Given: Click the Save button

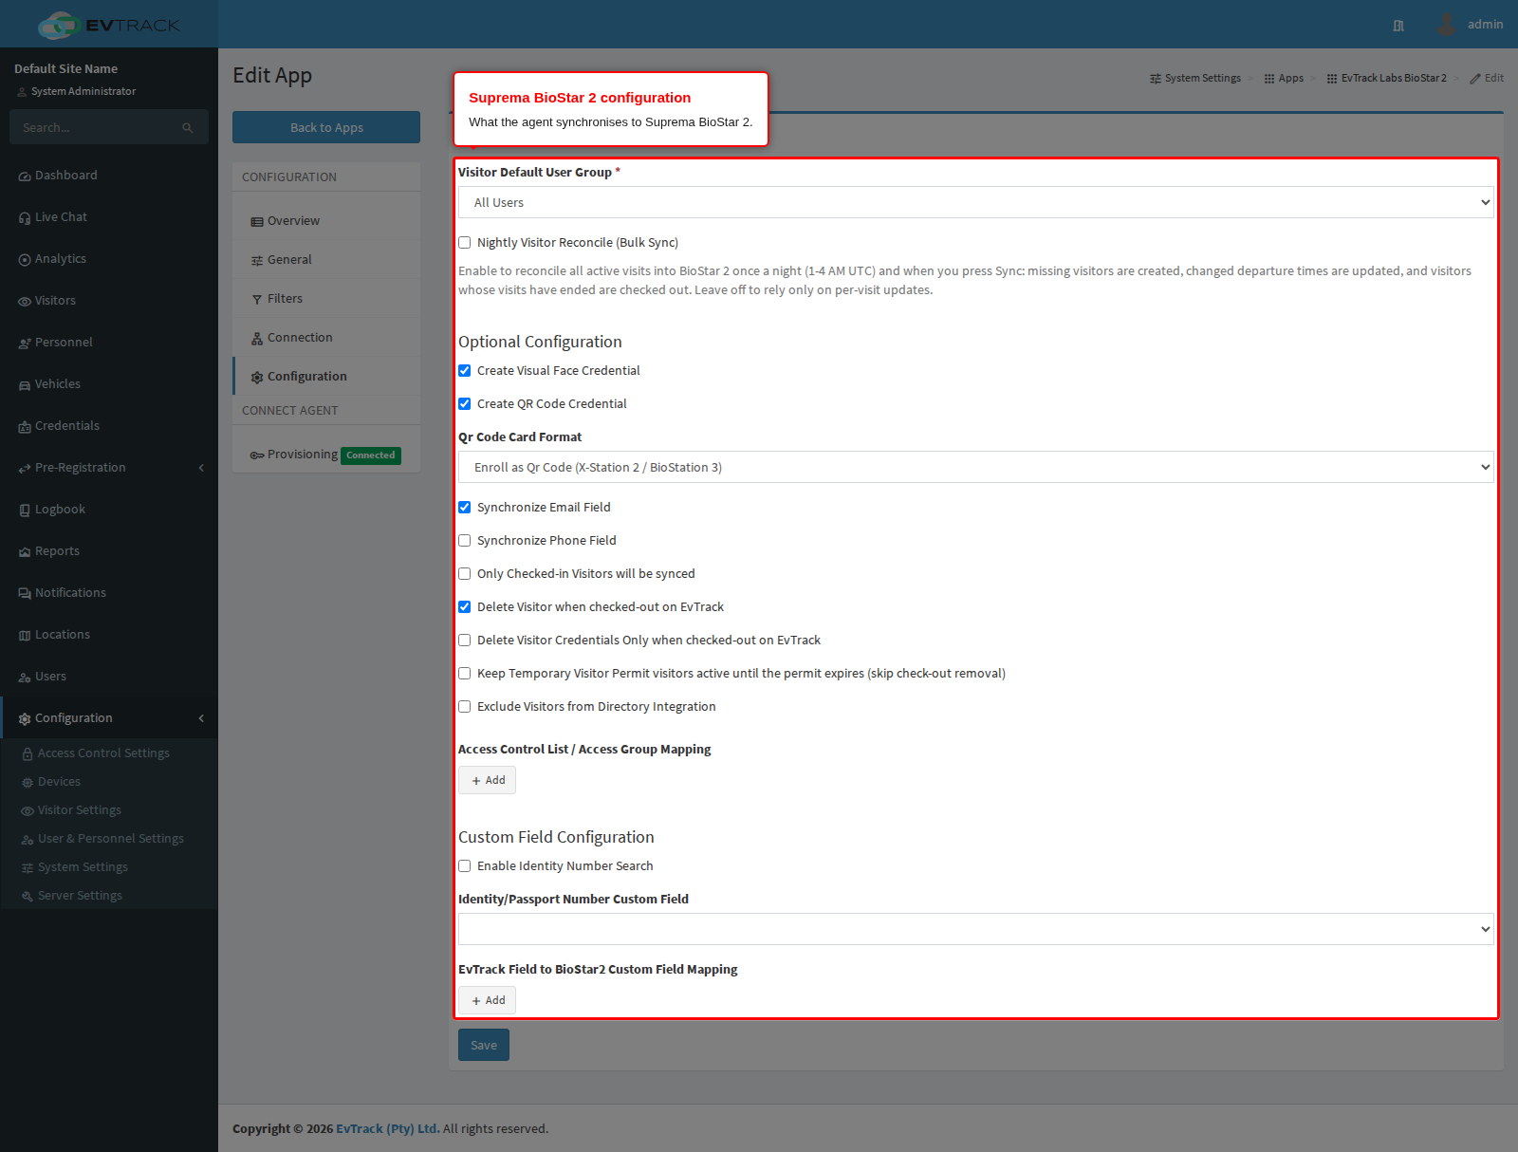Looking at the screenshot, I should coord(484,1045).
